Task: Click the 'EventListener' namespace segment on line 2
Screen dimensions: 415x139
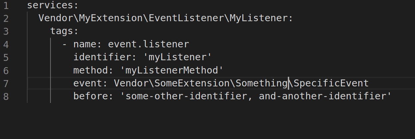Action: (x=186, y=19)
